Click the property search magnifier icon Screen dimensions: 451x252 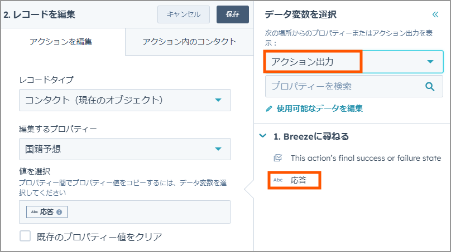(430, 86)
